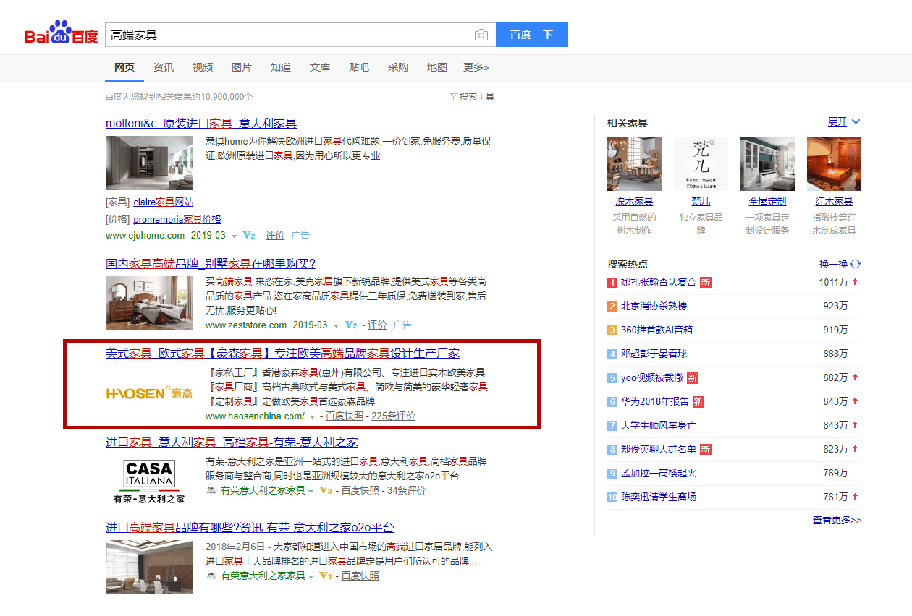Expand 展开 related furniture section
Screen dimensions: 912x616
pos(844,121)
